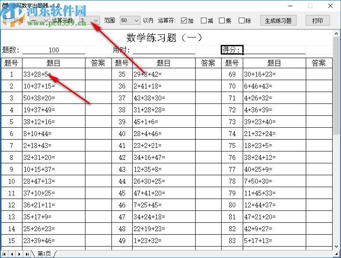Select question cell 23+39+46=
The width and height of the screenshot is (341, 258).
point(54,240)
